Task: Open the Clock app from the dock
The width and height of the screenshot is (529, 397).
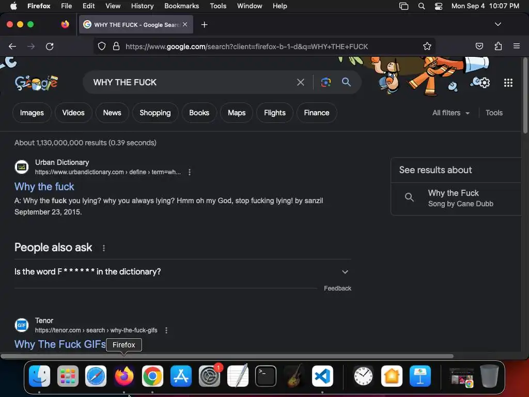Action: pyautogui.click(x=363, y=376)
